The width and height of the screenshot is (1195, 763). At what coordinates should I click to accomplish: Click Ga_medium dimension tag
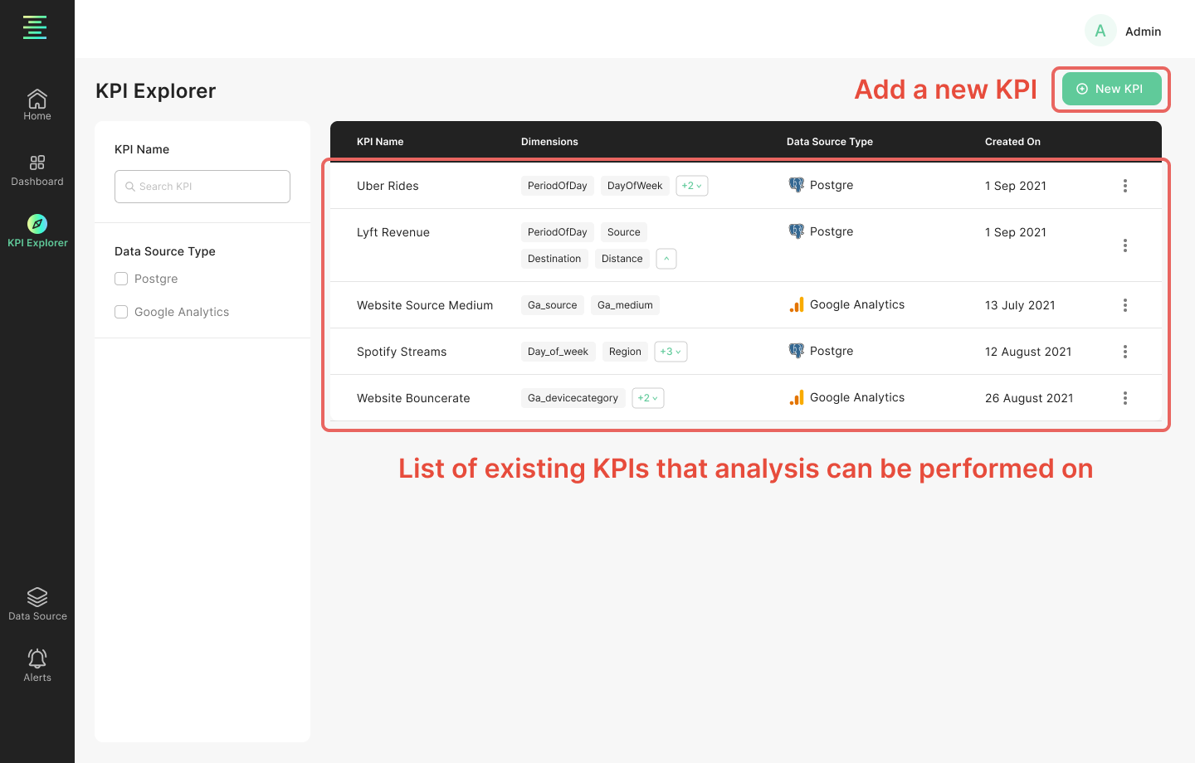pyautogui.click(x=625, y=305)
